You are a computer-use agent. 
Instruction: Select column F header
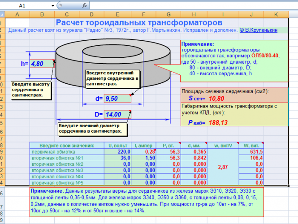pyautogui.click(x=143, y=14)
